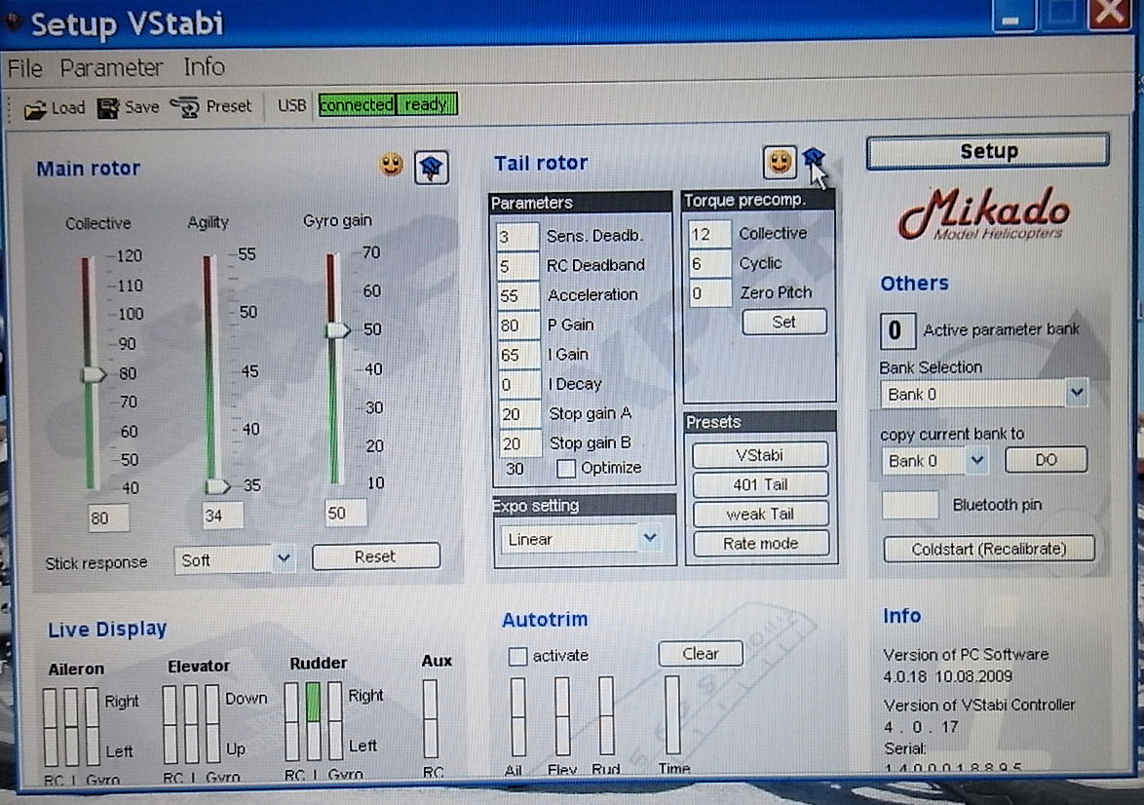Click the Agility value field showing 34
The image size is (1144, 805).
pos(222,516)
